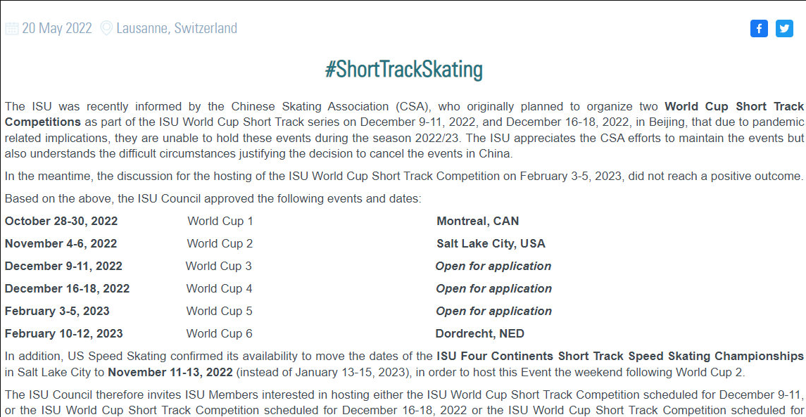The height and width of the screenshot is (417, 806).
Task: Click the World Cup 6 label
Action: tap(219, 333)
